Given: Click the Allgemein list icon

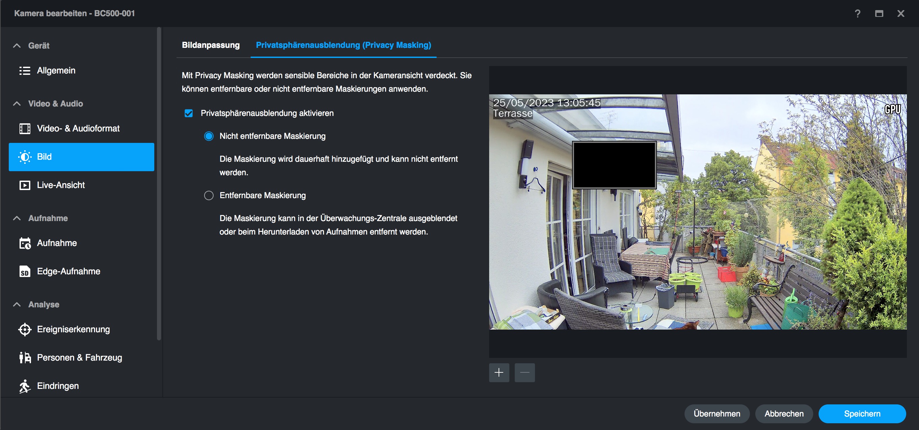Looking at the screenshot, I should tap(25, 71).
